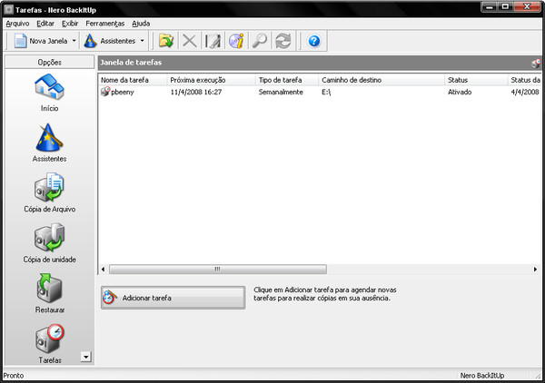The height and width of the screenshot is (383, 545).
Task: Click the horizontal scrollbar thumb
Action: (x=218, y=270)
